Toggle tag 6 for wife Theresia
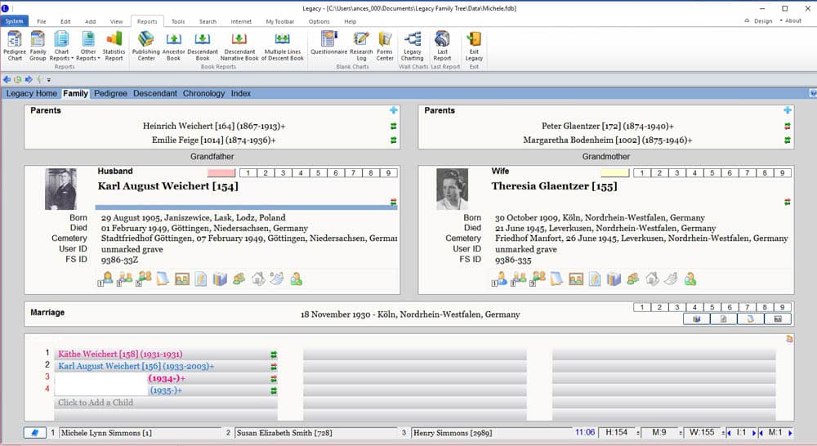817x446 pixels. click(x=730, y=173)
